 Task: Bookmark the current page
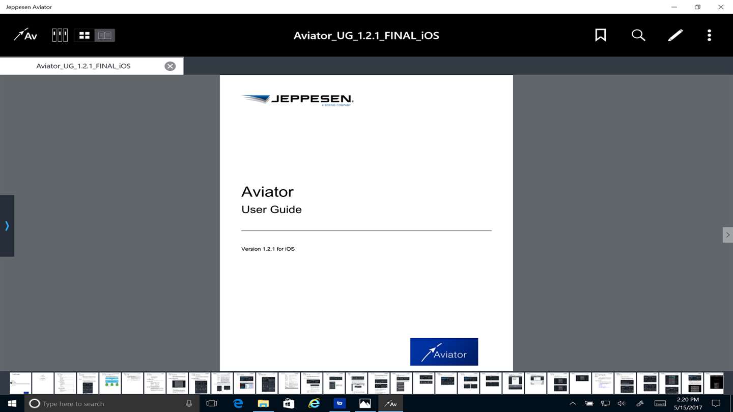click(601, 35)
